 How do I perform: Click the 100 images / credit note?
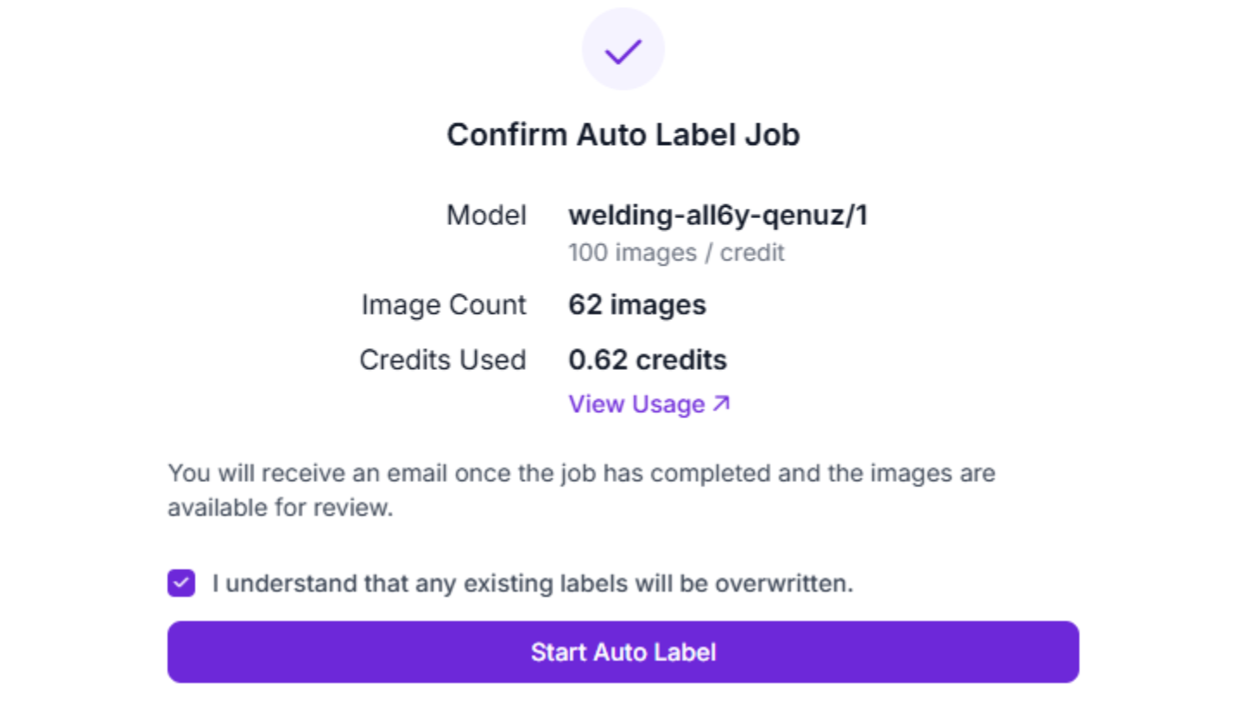[x=676, y=253]
